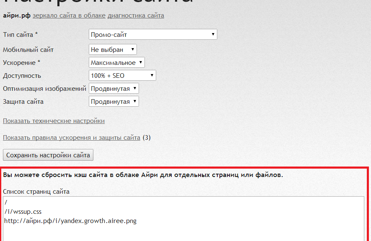371x241 pixels.
Task: Click the bold айри.рф domain name
Action: [16, 15]
